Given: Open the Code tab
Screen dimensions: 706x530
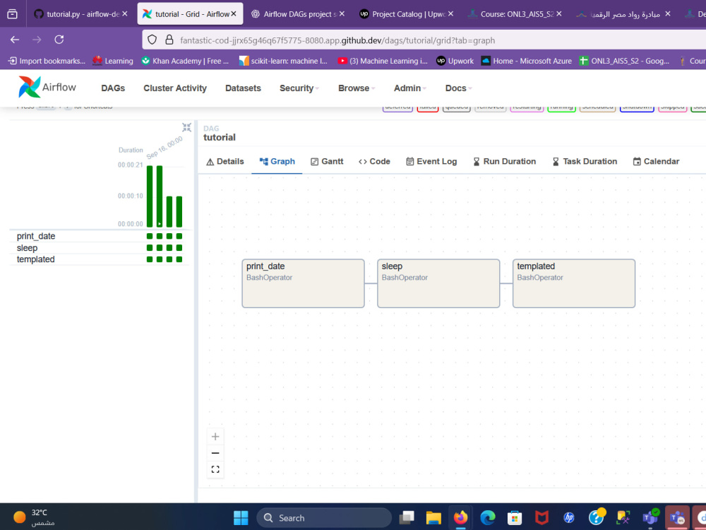Looking at the screenshot, I should tap(374, 161).
